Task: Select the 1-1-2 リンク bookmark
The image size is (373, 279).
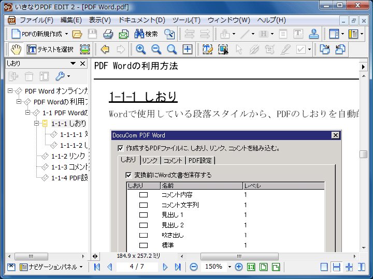Action: 68,156
